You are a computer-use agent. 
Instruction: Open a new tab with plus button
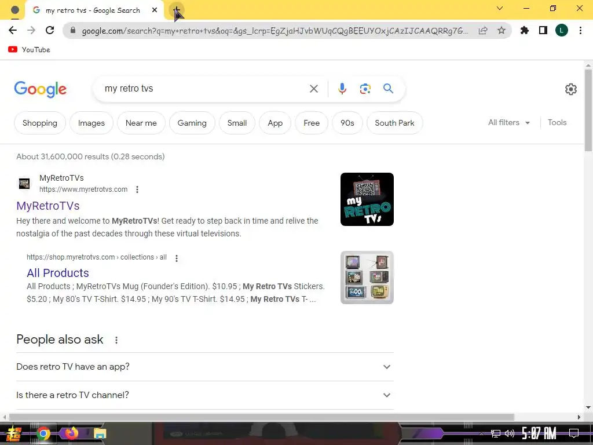pyautogui.click(x=176, y=10)
